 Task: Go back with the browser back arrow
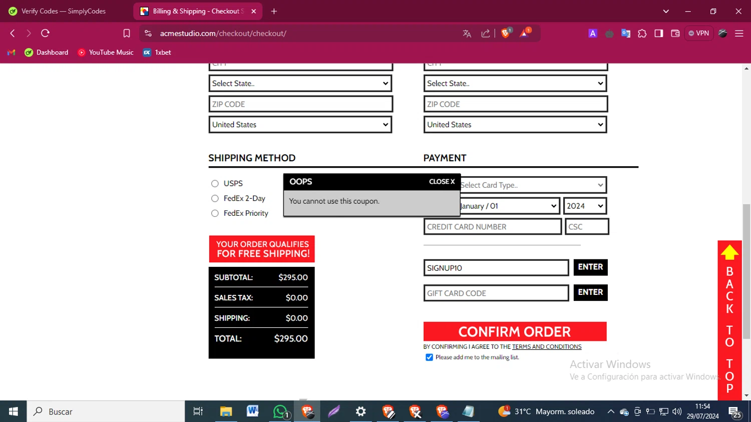pyautogui.click(x=13, y=33)
